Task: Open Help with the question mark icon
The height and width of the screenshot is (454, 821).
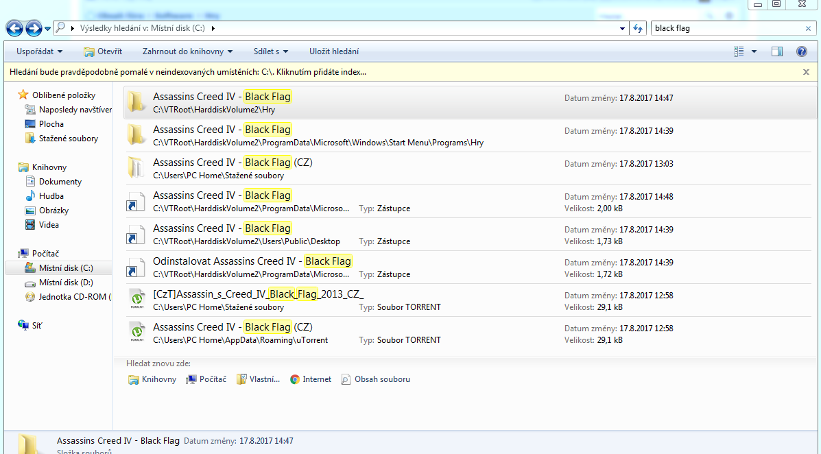Action: [x=802, y=51]
